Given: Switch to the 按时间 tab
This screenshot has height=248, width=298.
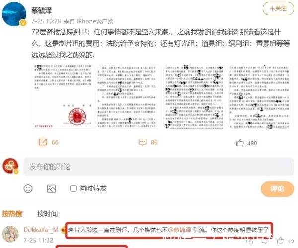Looking at the screenshot, I should [47, 214].
